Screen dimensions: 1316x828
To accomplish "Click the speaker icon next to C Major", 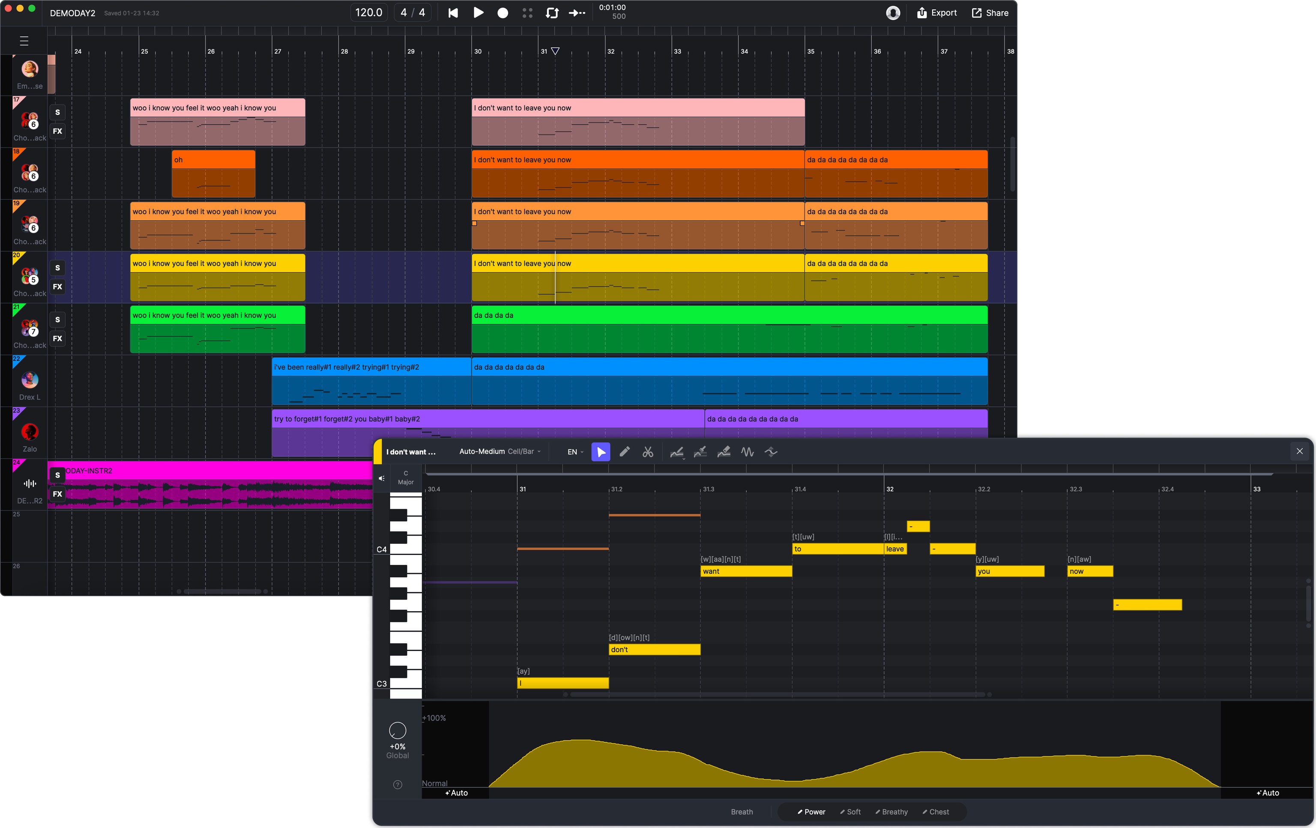I will (381, 478).
